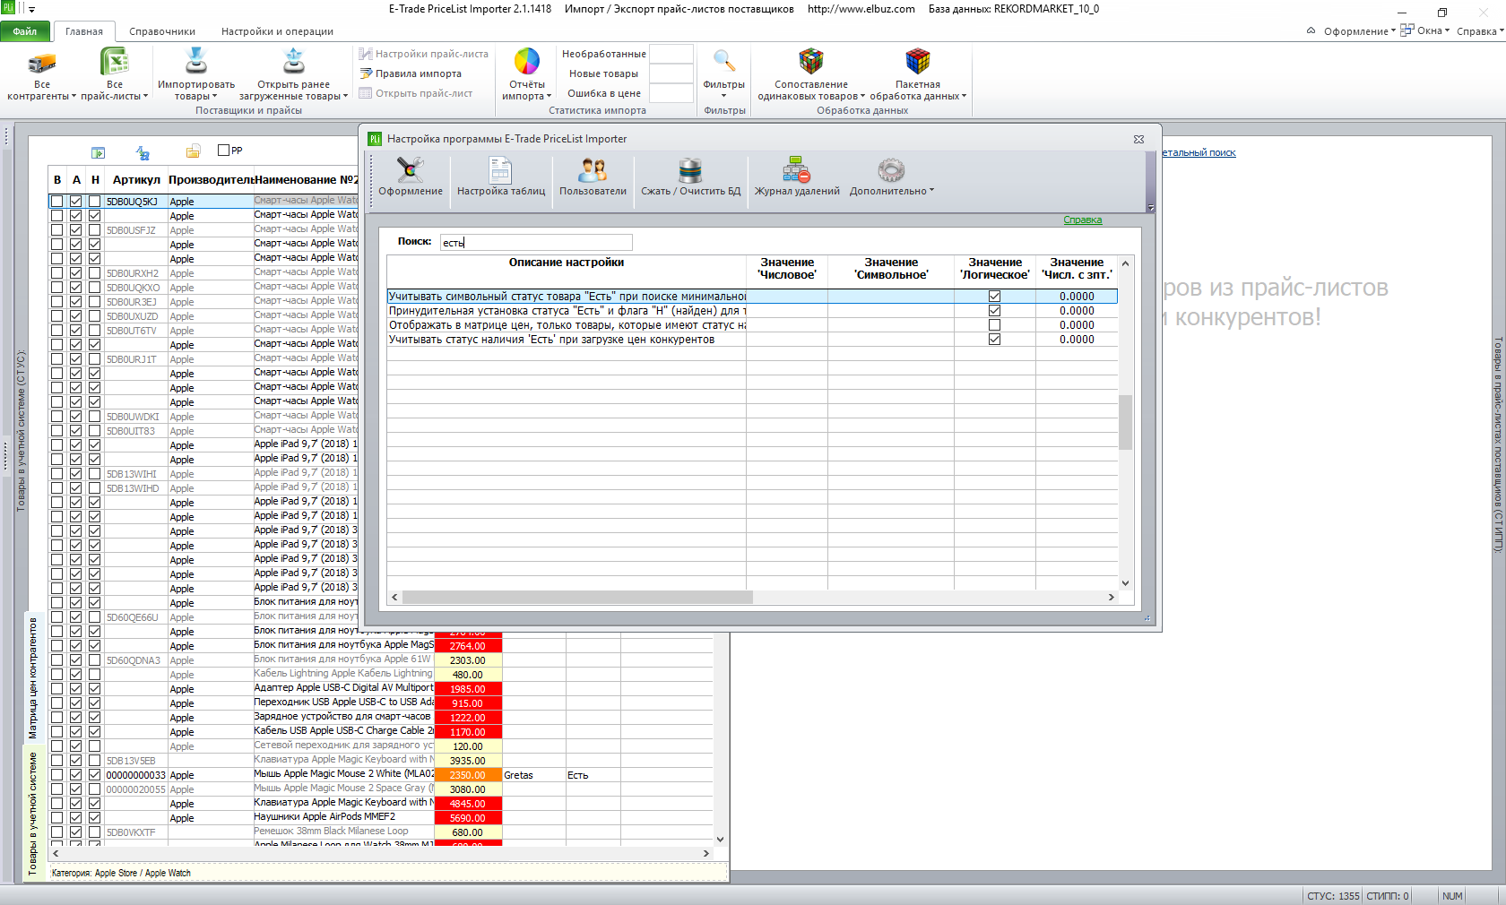Open Все контрагенты truck icon
Viewport: 1506px width, 905px height.
(42, 62)
